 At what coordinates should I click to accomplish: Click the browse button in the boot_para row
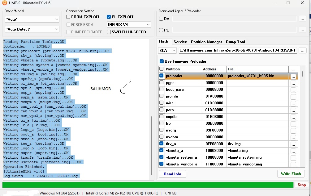coord(293,90)
